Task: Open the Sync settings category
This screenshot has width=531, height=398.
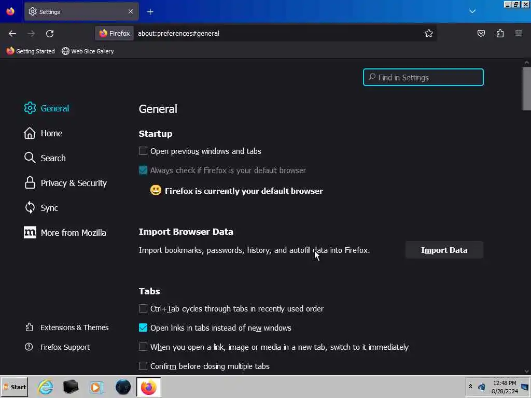Action: pos(41,208)
